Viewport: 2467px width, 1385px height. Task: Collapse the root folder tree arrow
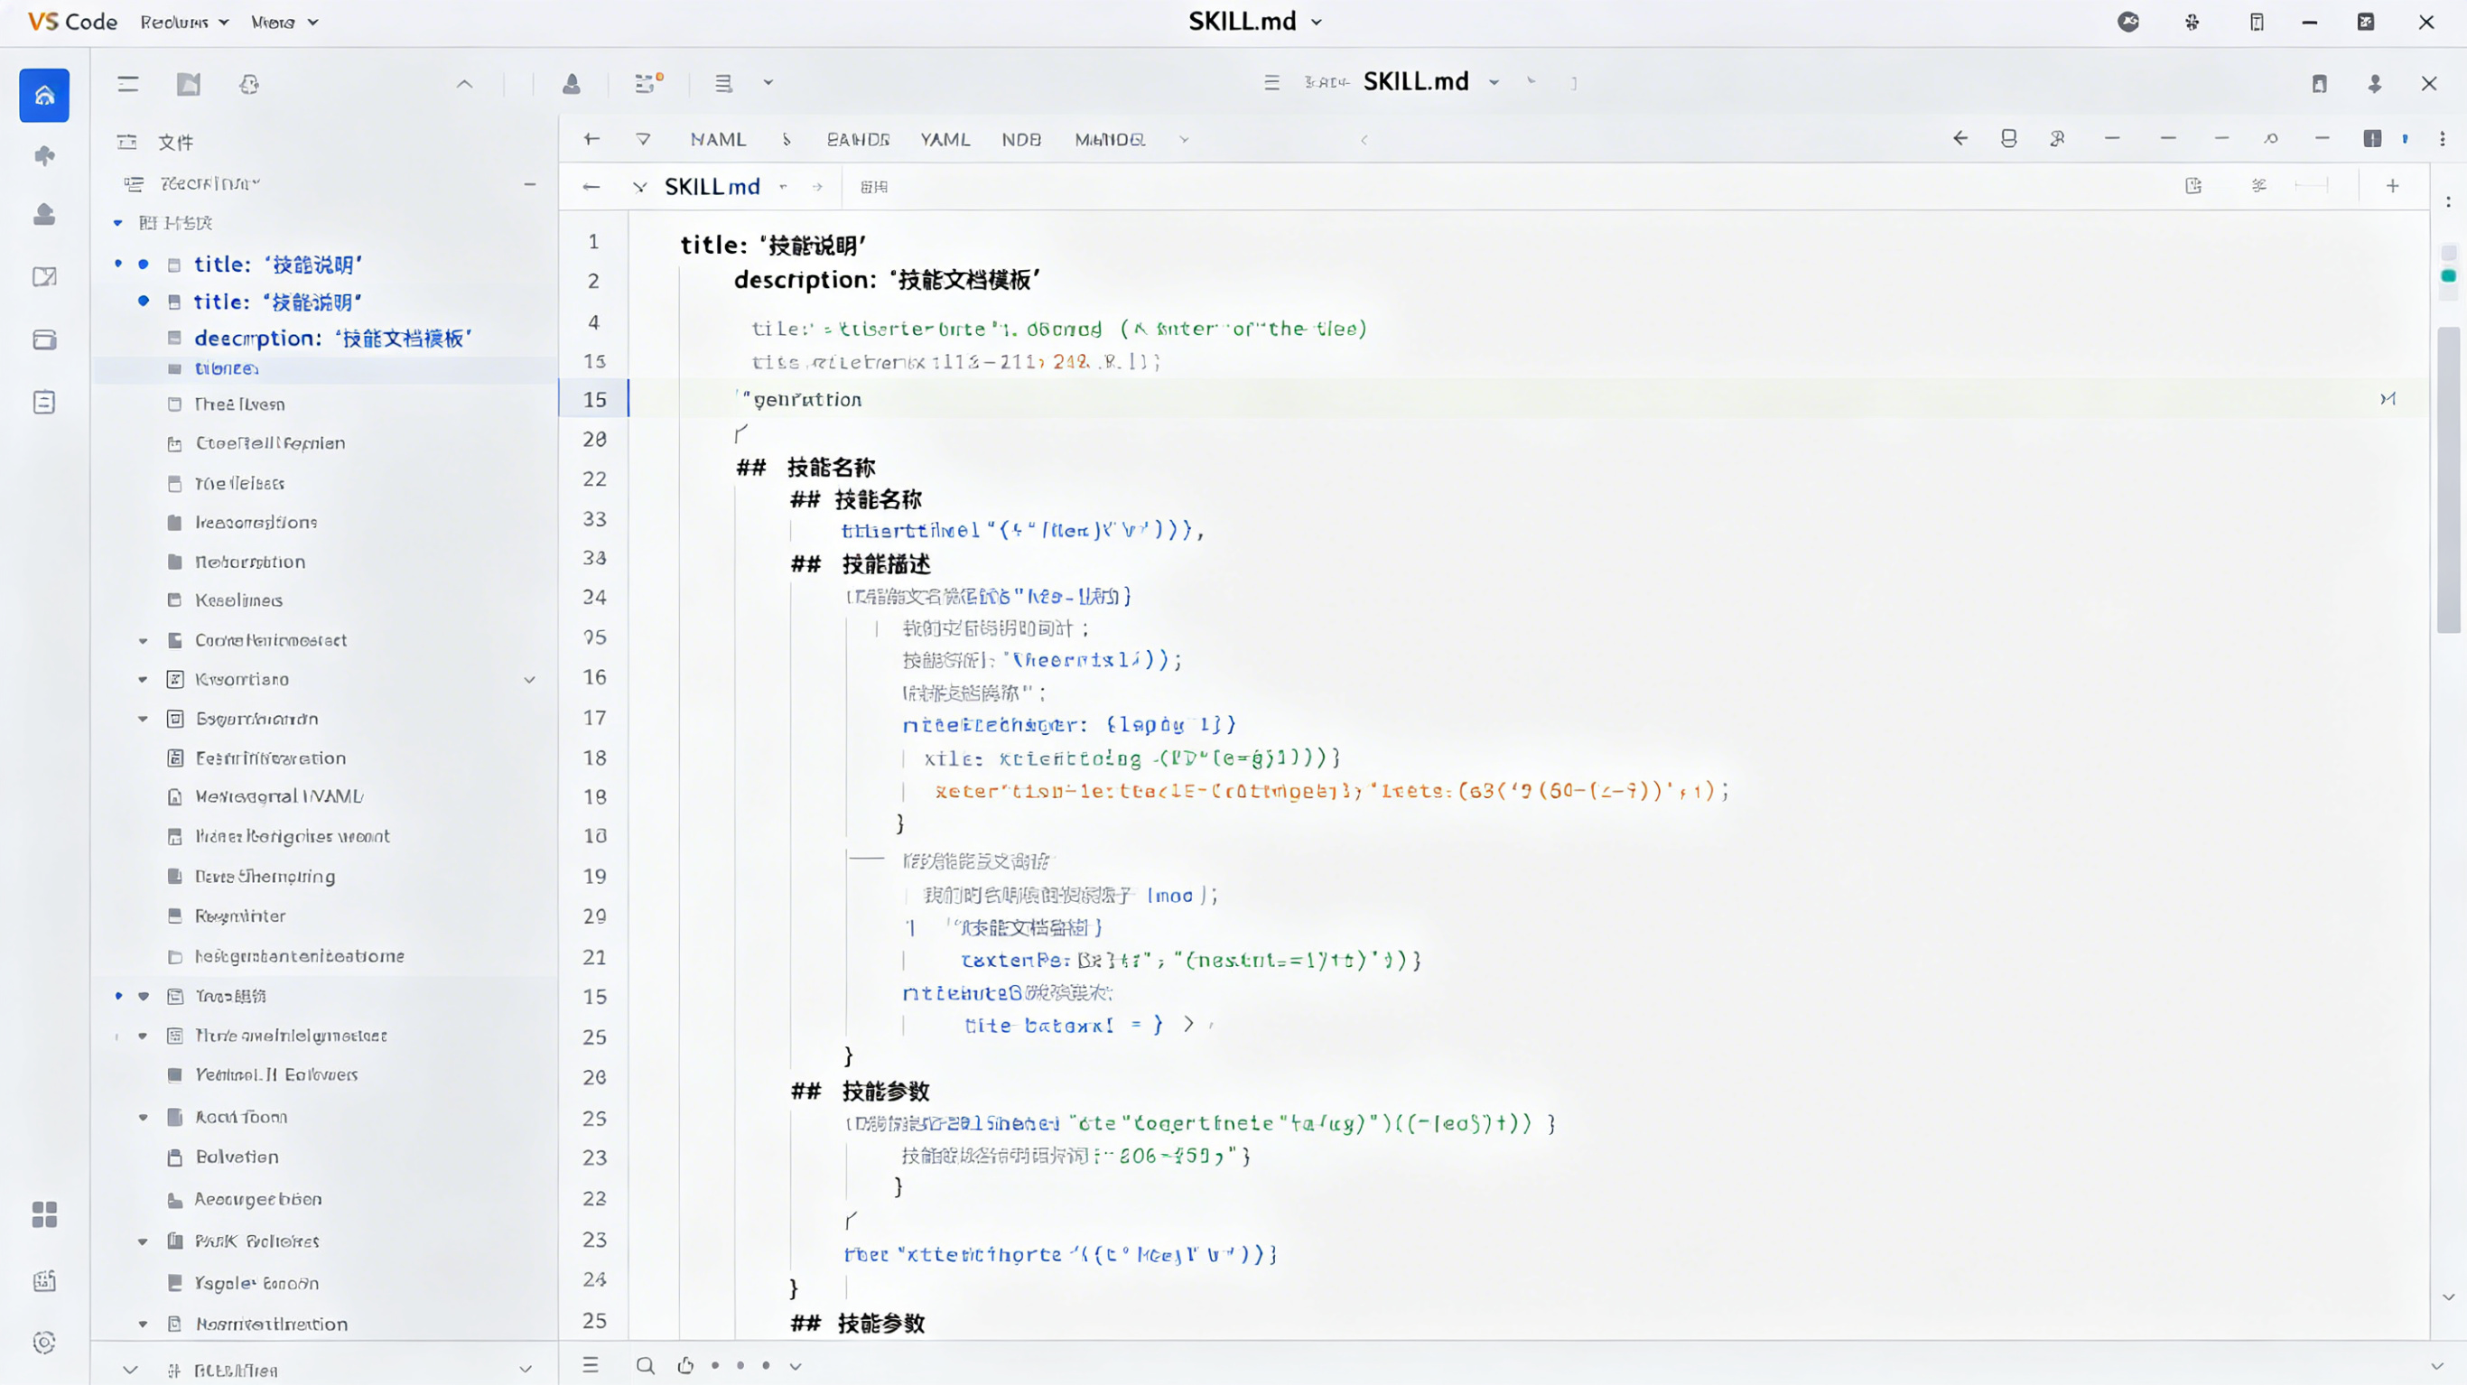pos(117,223)
